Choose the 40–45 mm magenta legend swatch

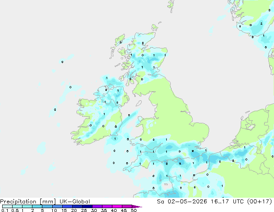point(117,206)
